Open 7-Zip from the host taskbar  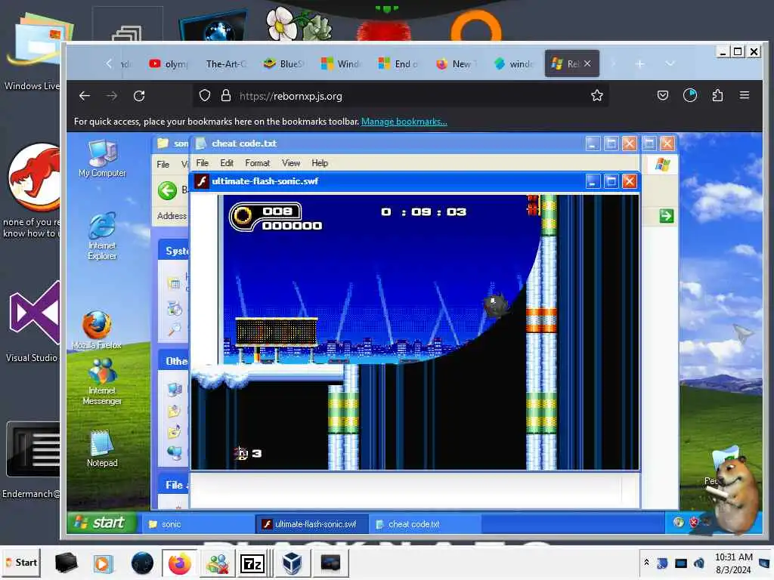point(252,563)
